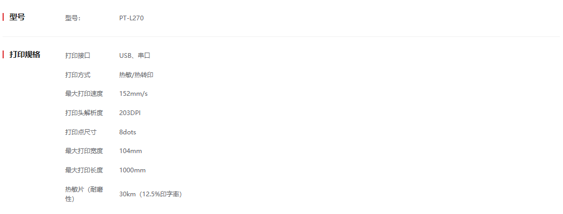563x214 pixels.
Task: Click the 打印规格 section heading
Action: 25,54
